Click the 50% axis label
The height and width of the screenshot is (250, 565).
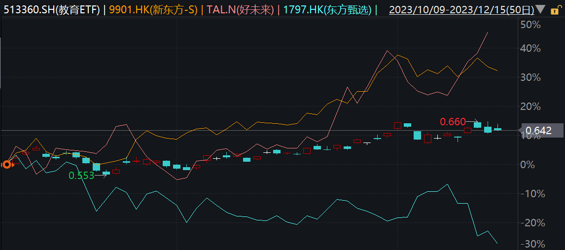point(530,25)
